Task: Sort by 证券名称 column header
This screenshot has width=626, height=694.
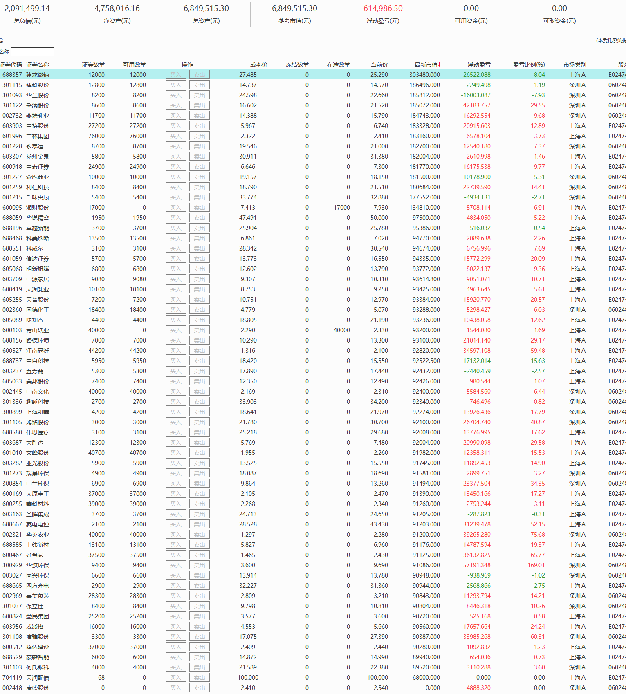Action: coord(38,65)
